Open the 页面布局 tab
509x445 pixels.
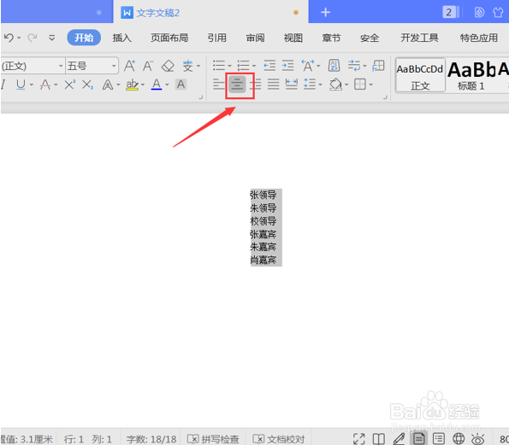click(169, 38)
